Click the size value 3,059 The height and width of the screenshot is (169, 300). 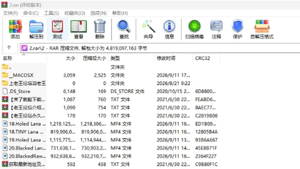click(69, 75)
